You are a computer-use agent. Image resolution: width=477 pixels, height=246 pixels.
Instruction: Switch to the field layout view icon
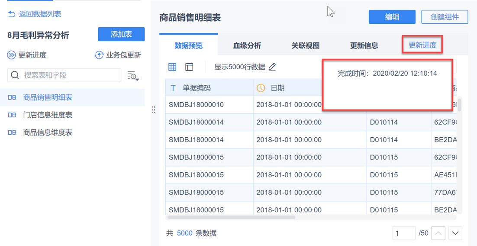(x=189, y=67)
